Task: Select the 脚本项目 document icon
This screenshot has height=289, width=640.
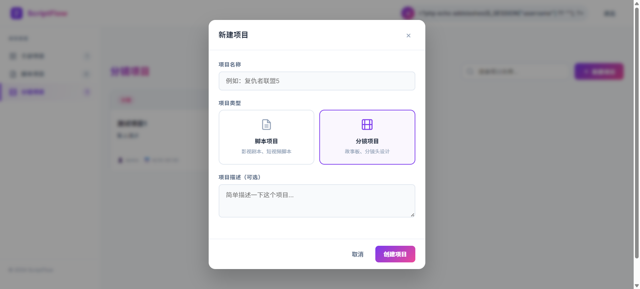Action: [266, 124]
